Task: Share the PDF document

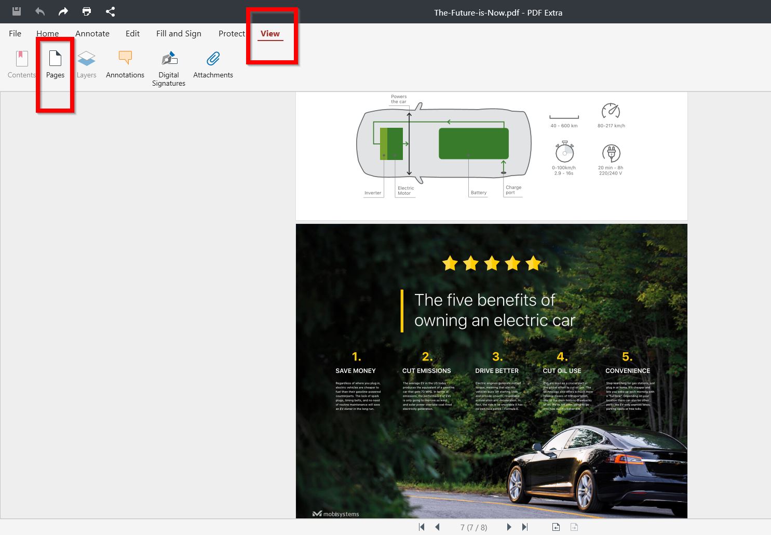Action: pos(110,11)
